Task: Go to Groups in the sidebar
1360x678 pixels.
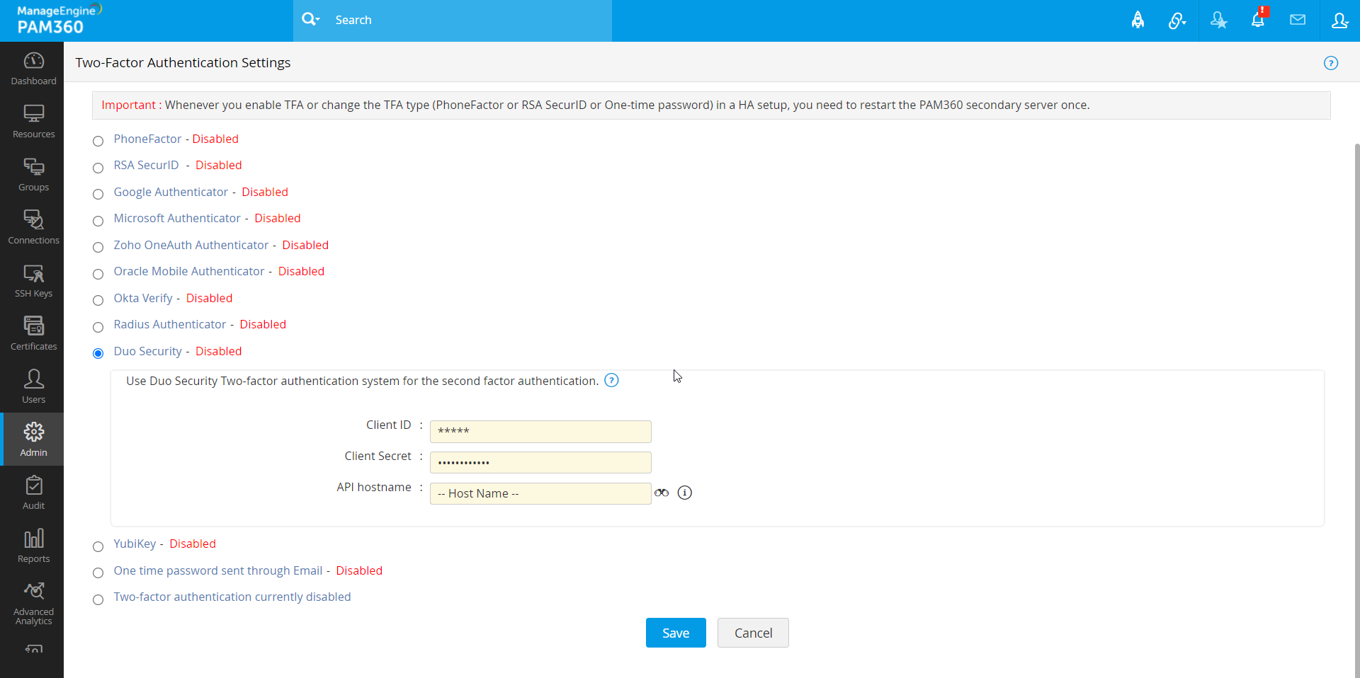Action: pos(33,175)
